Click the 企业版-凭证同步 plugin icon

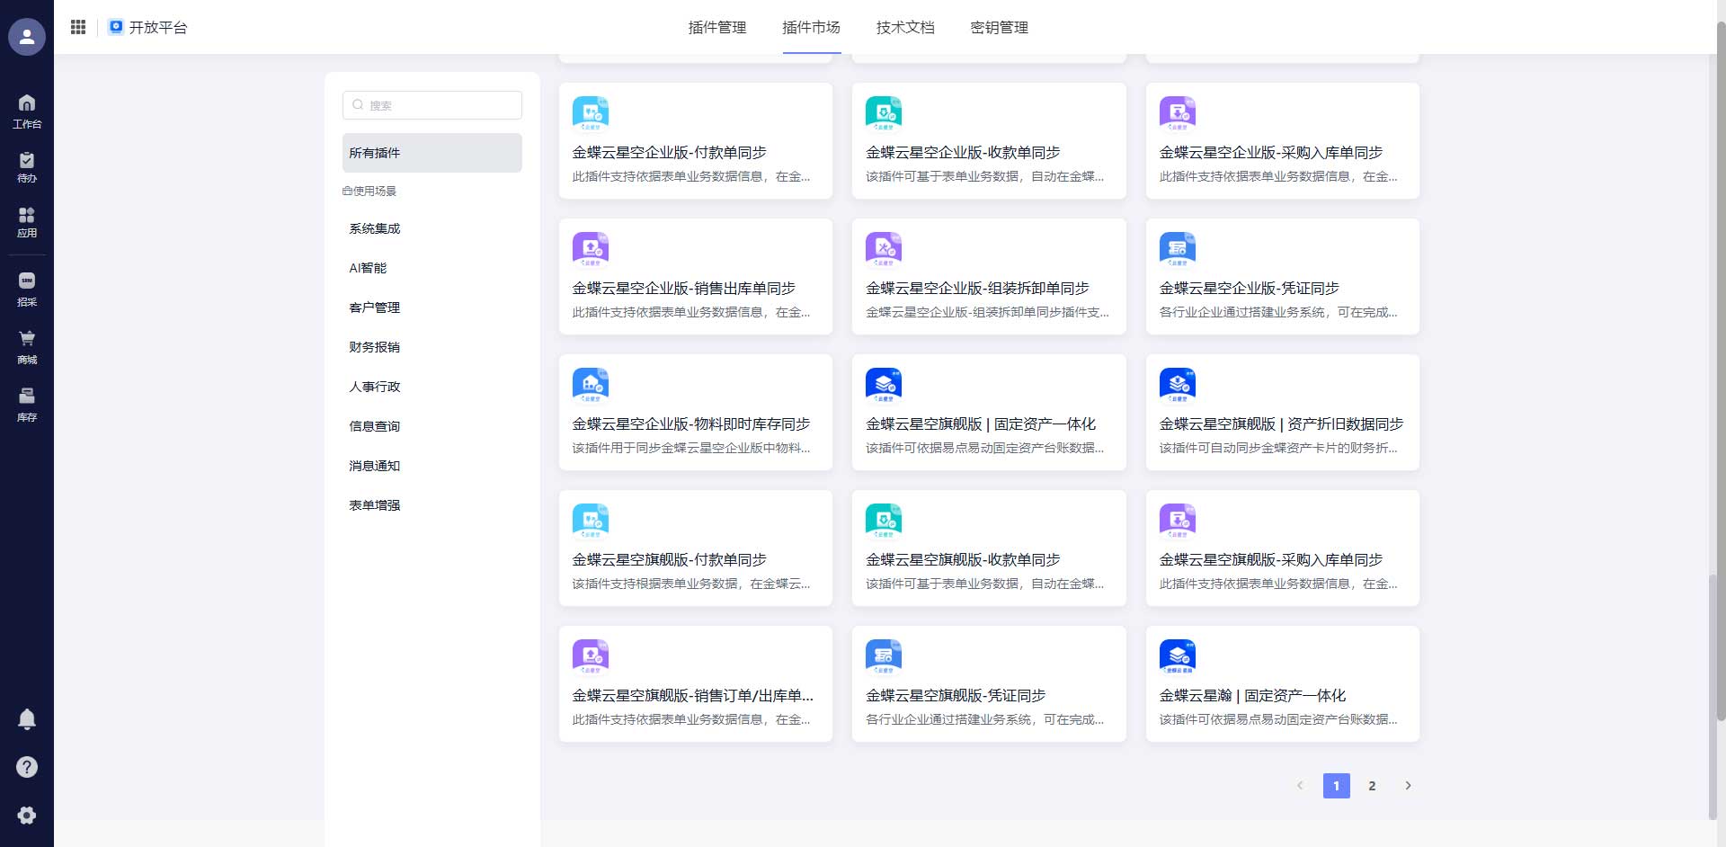[1178, 249]
